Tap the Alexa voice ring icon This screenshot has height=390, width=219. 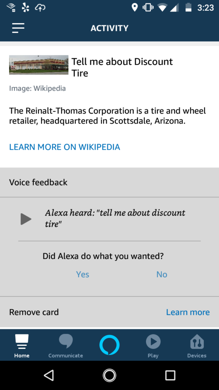(109, 345)
